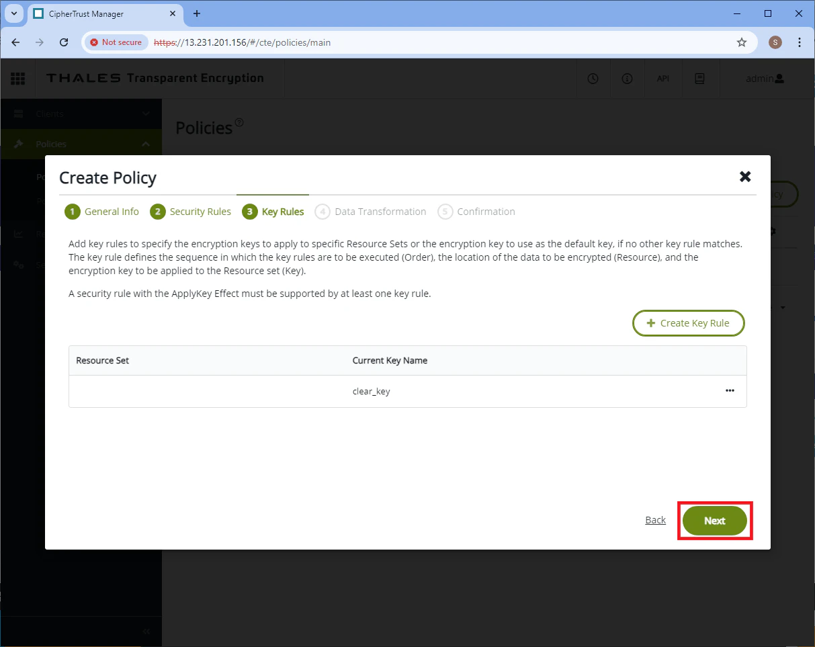Open the clear_key row options menu

(x=730, y=391)
